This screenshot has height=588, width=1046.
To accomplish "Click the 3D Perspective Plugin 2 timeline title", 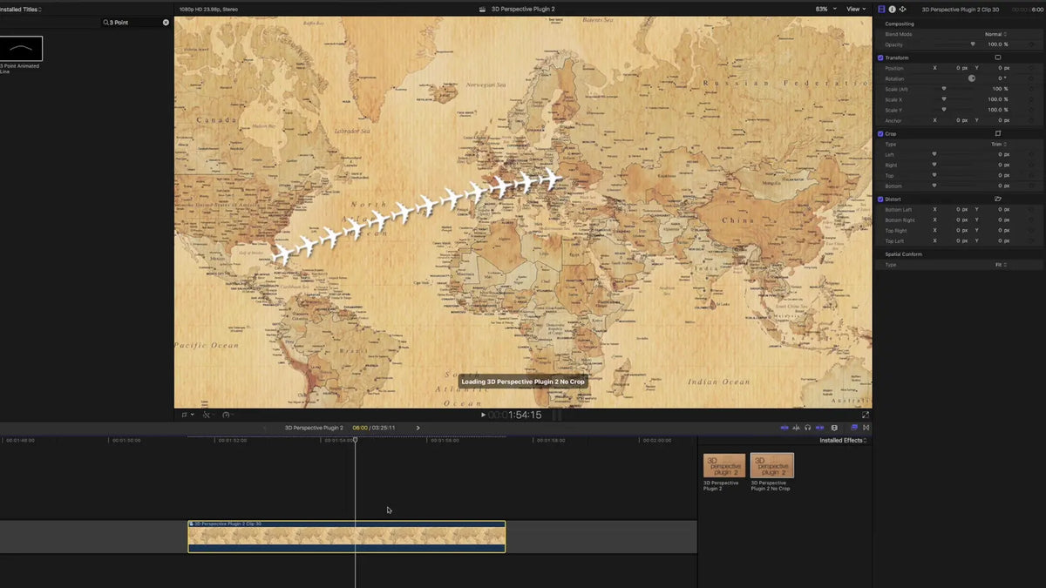I will 314,428.
